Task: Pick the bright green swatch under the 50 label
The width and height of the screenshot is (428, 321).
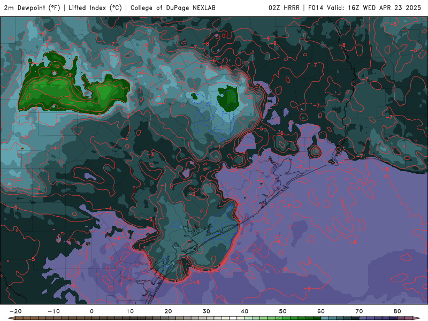Action: pyautogui.click(x=287, y=318)
